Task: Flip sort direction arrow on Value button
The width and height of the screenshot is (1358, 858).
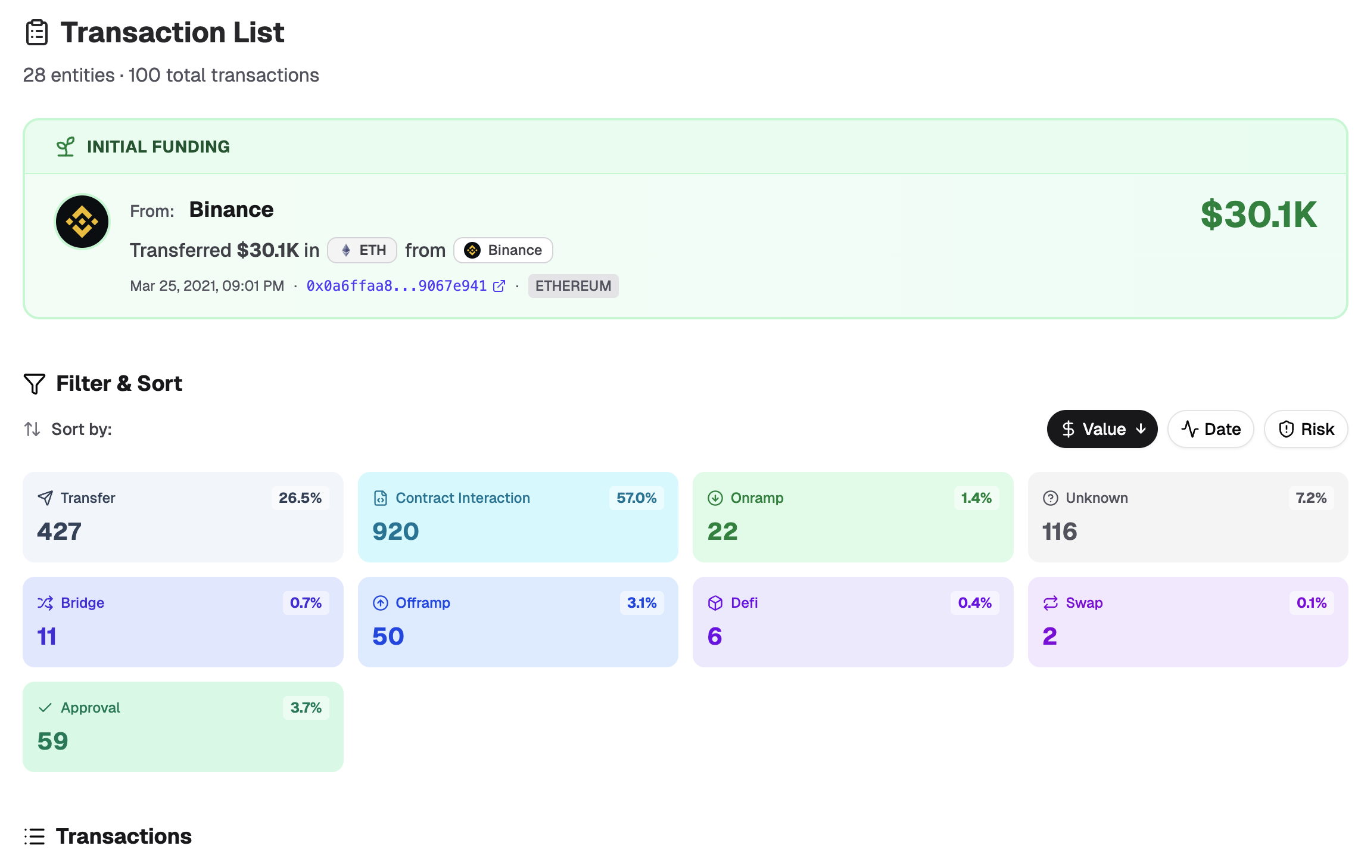Action: coord(1141,429)
